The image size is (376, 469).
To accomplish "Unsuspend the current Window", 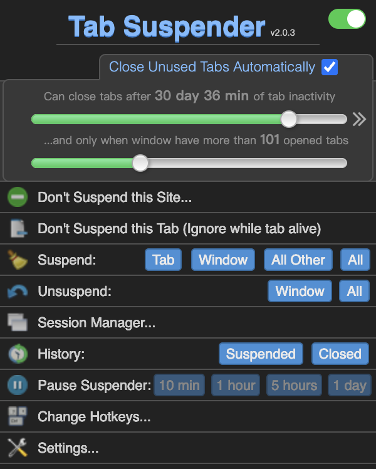I will pos(300,291).
